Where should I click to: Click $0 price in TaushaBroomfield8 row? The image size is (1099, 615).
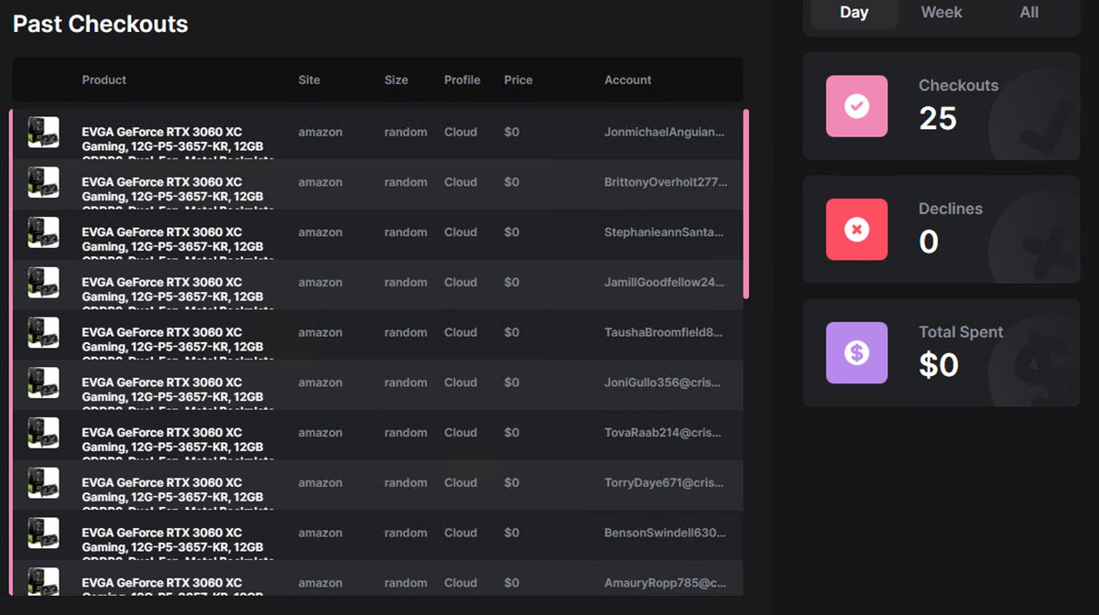512,332
